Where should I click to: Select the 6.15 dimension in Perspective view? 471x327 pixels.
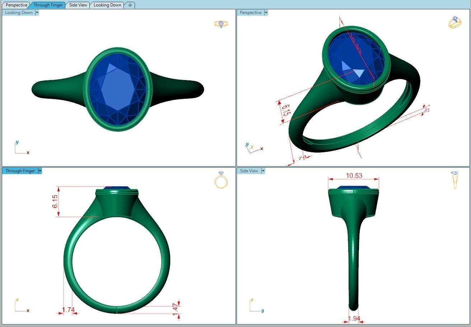[x=286, y=110]
